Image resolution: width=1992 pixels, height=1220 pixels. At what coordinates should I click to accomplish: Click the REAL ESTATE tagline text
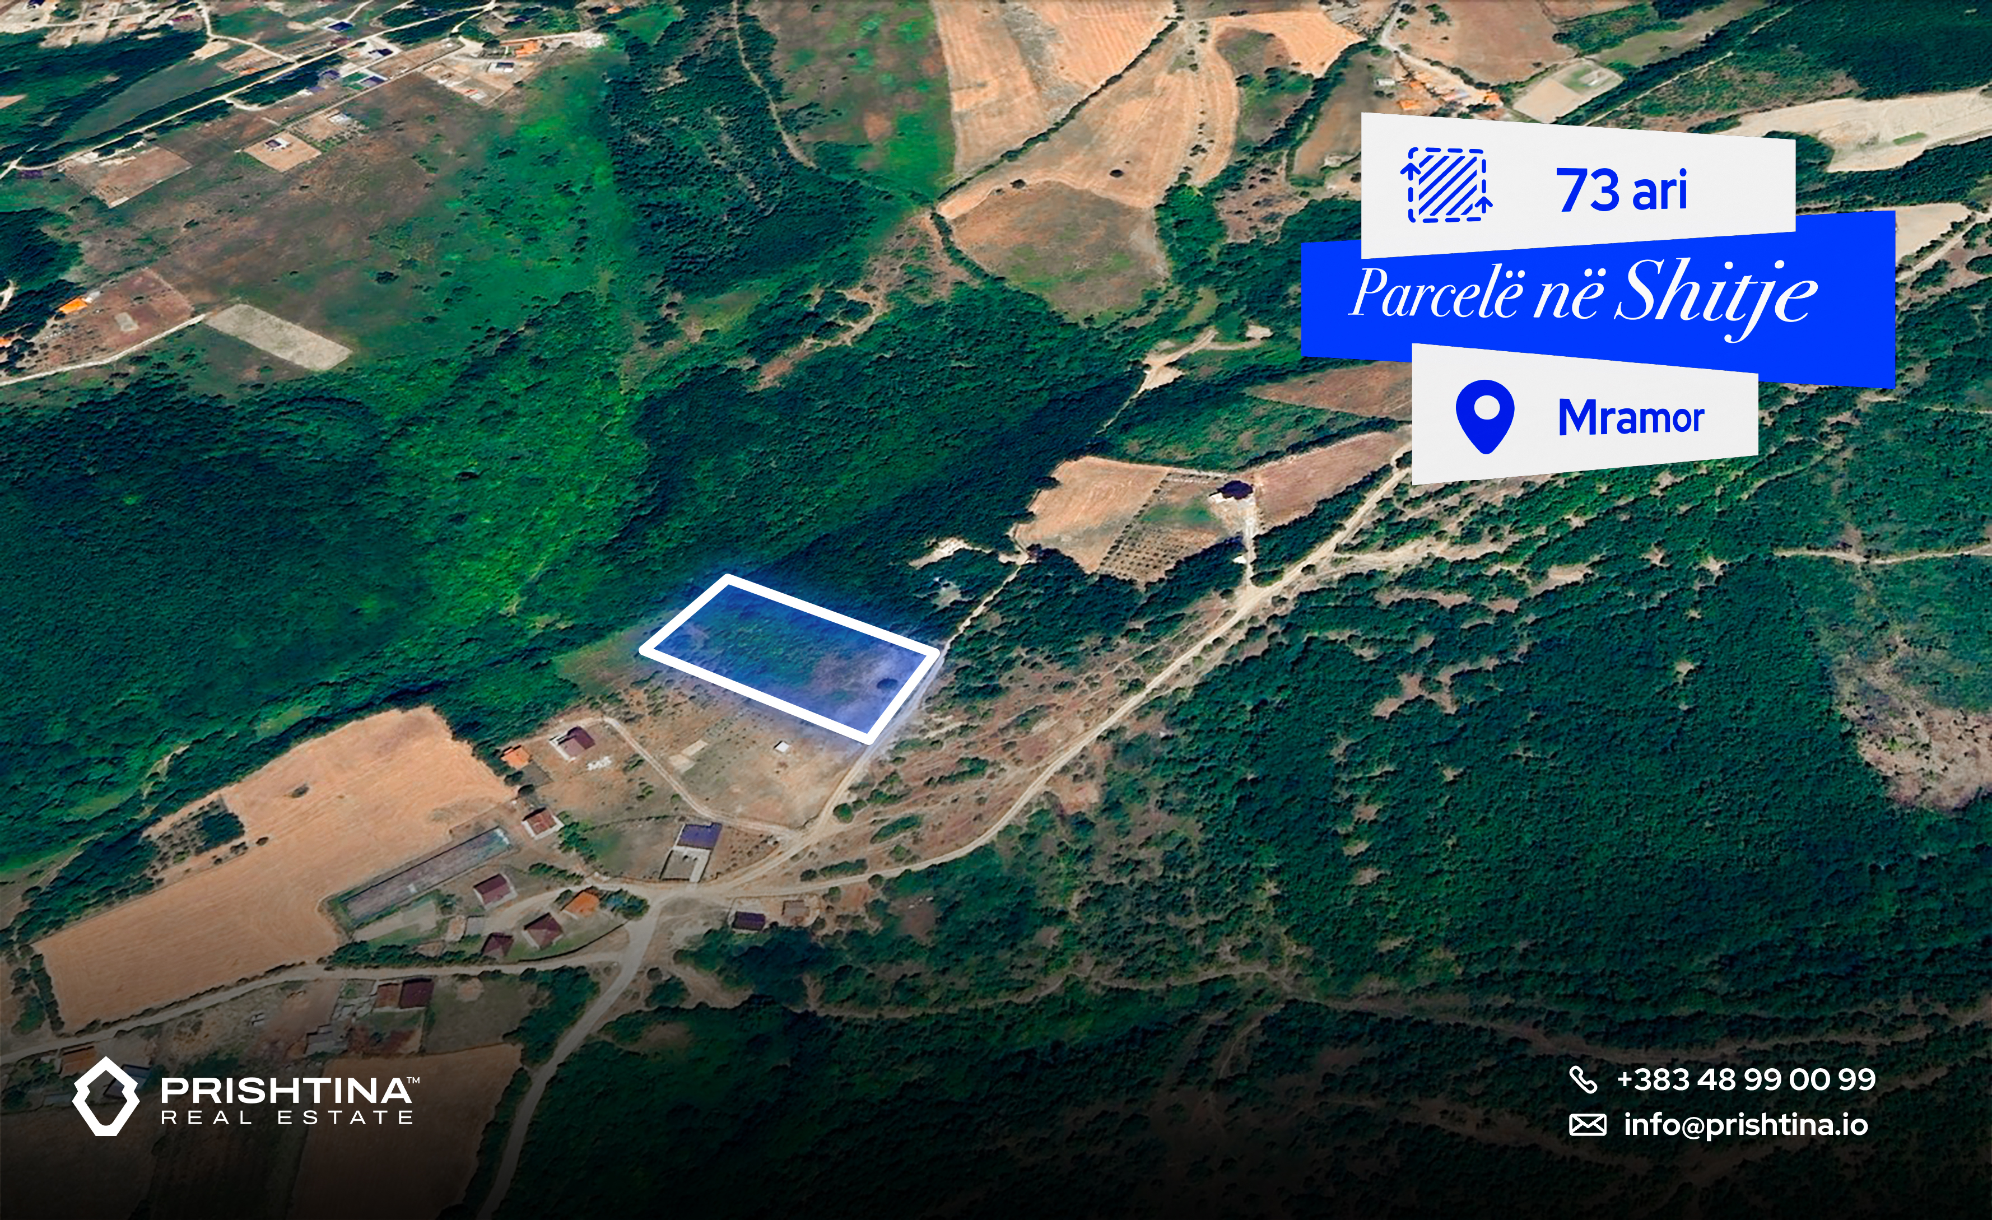coord(287,1118)
